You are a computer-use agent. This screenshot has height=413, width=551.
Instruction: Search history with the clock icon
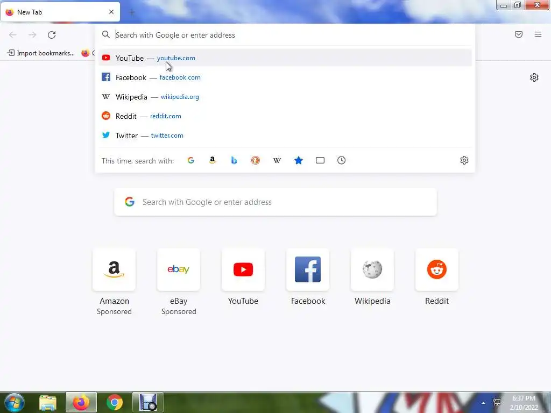342,160
